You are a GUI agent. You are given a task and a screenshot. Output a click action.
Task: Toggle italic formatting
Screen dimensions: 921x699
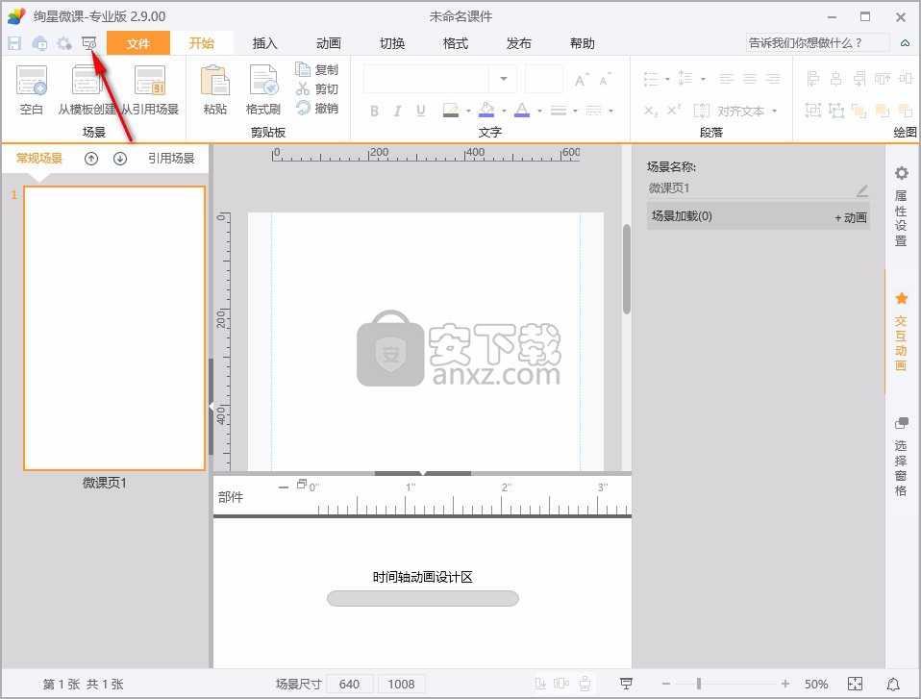tap(398, 111)
